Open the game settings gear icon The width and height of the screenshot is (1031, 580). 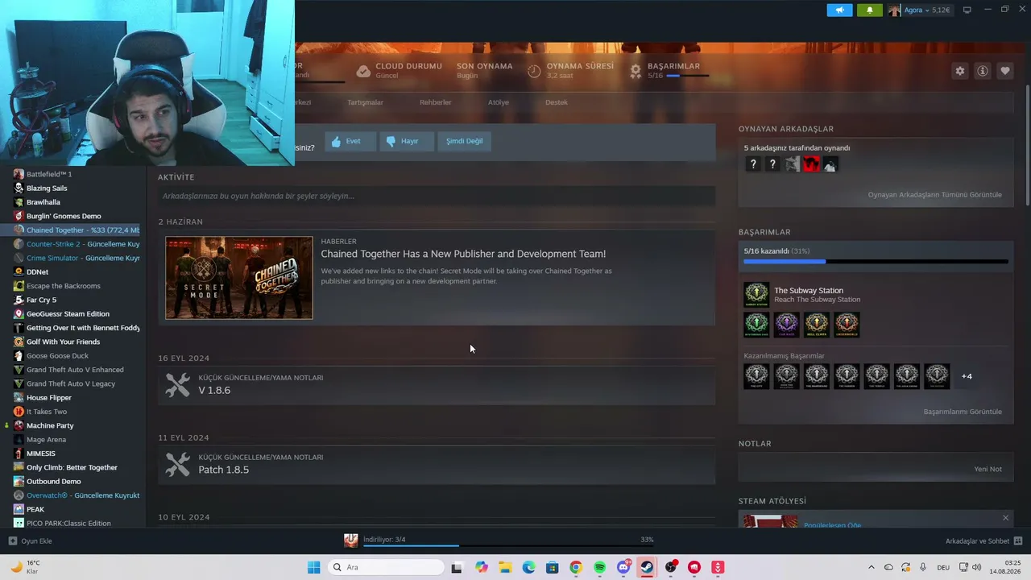click(x=960, y=71)
